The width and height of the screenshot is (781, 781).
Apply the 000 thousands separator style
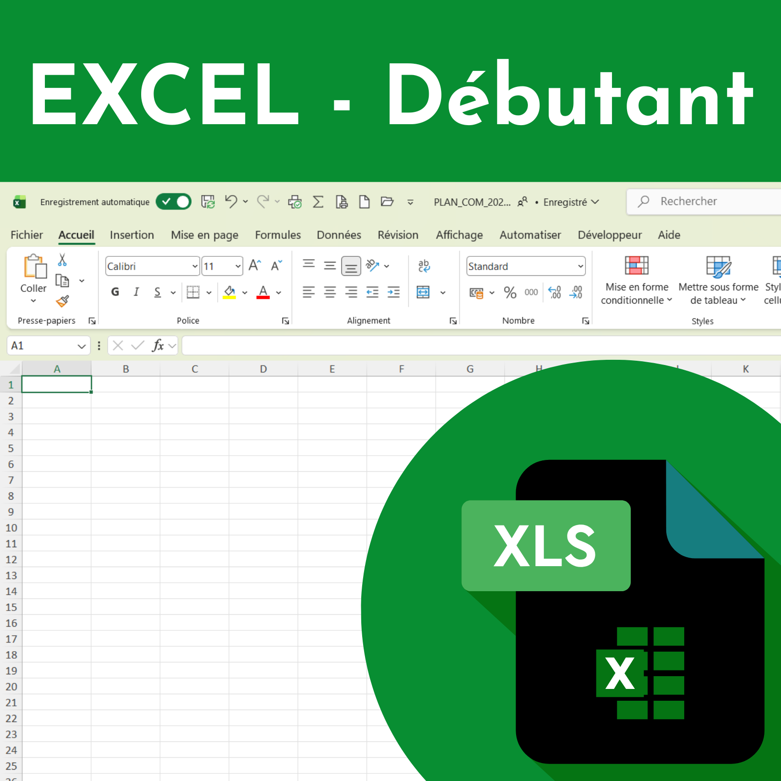(531, 293)
